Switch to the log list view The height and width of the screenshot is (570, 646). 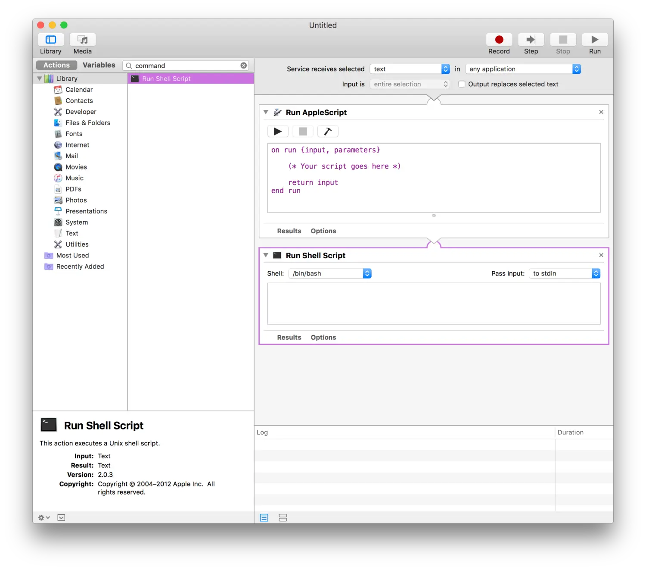click(264, 517)
